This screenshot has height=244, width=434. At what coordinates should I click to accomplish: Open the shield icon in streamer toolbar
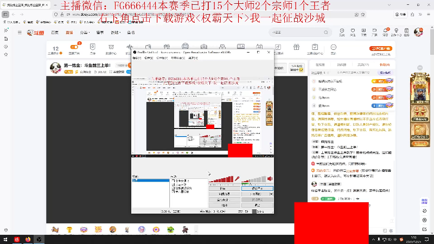pyautogui.click(x=92, y=47)
